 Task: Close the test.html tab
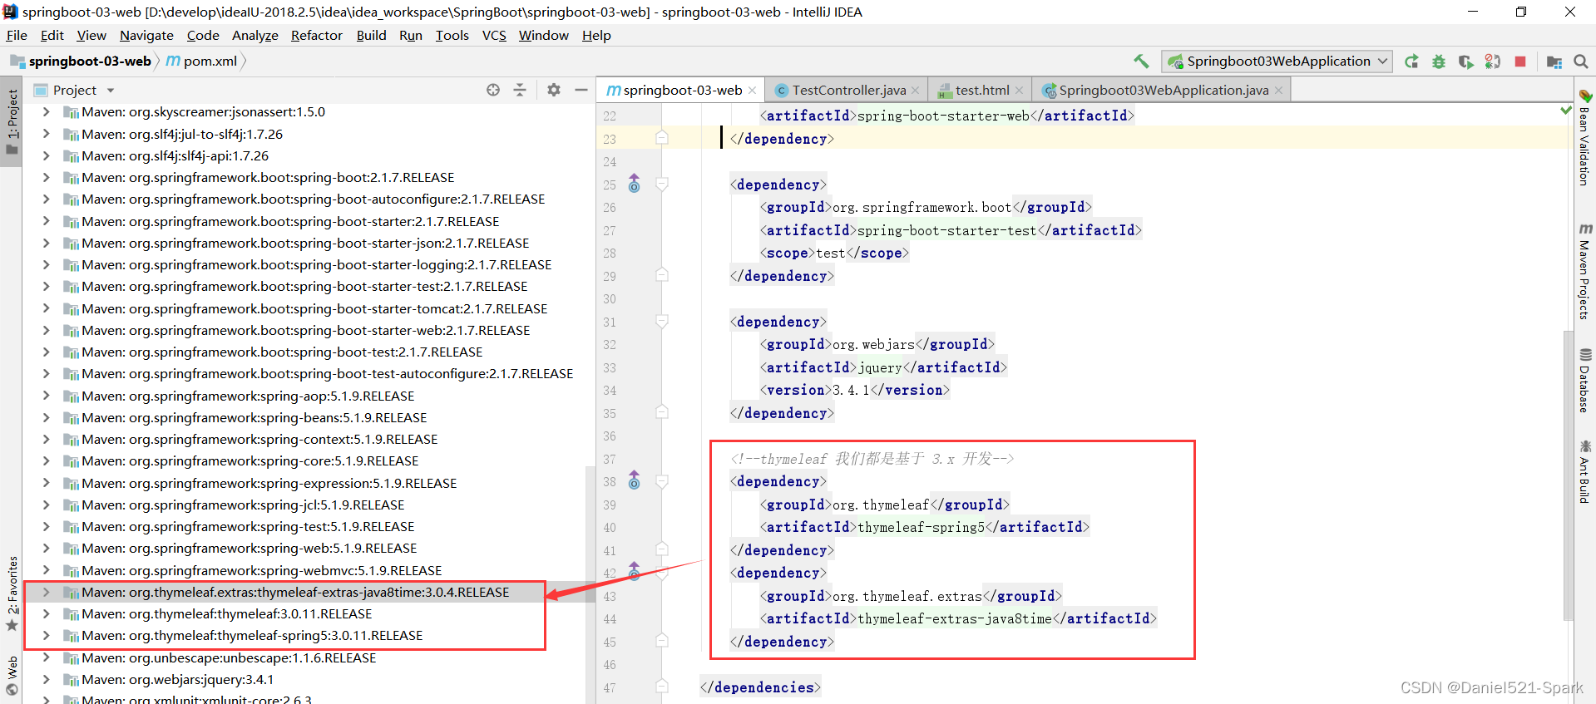coord(1019,90)
